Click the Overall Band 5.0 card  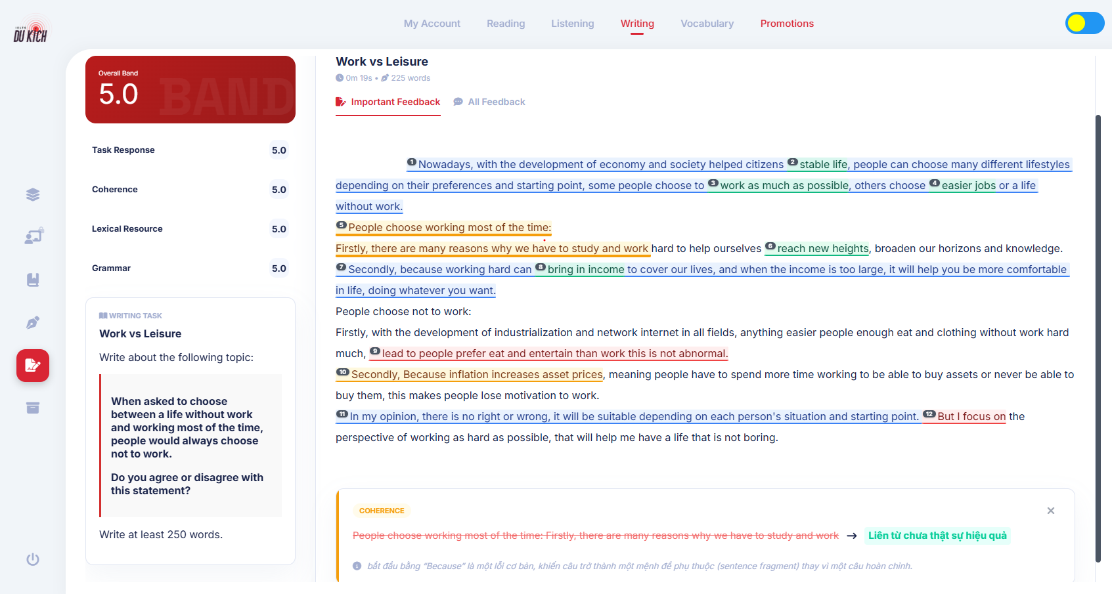190,89
